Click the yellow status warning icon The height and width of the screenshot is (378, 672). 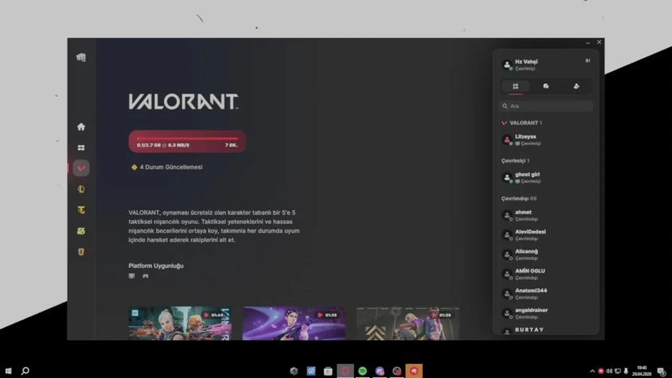(x=134, y=167)
